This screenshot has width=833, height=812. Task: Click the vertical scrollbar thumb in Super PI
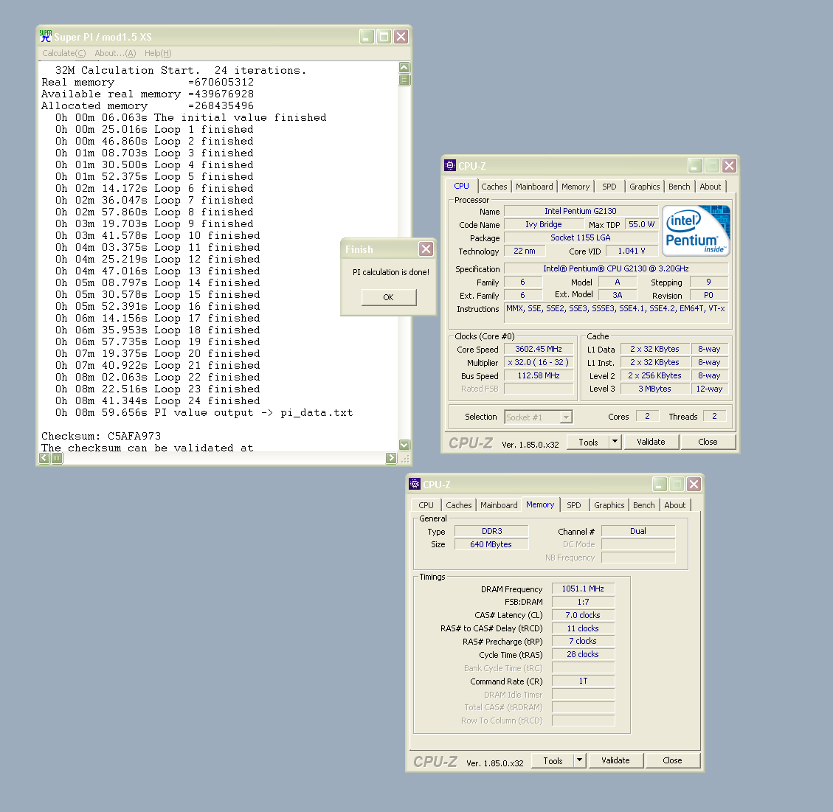point(404,80)
